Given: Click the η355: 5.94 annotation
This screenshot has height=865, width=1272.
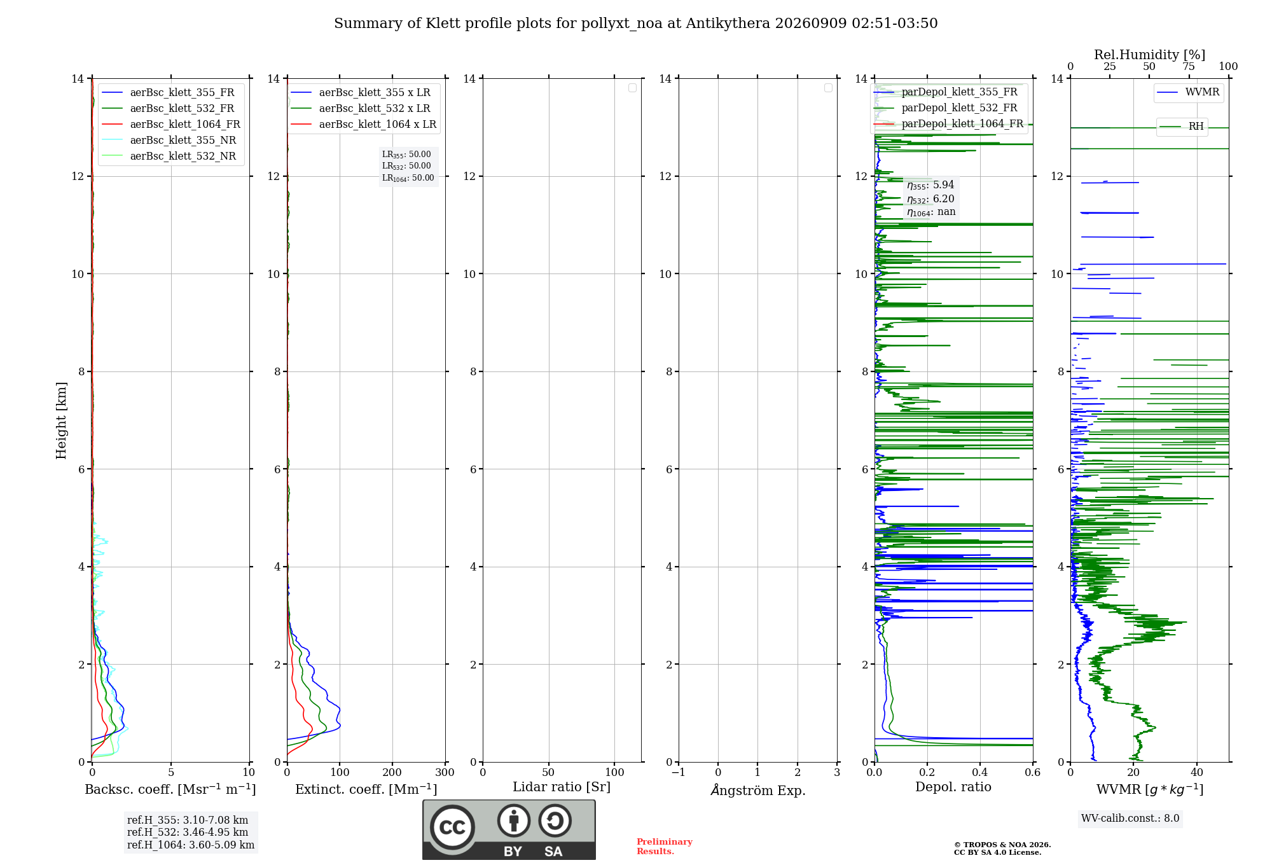Looking at the screenshot, I should point(930,185).
